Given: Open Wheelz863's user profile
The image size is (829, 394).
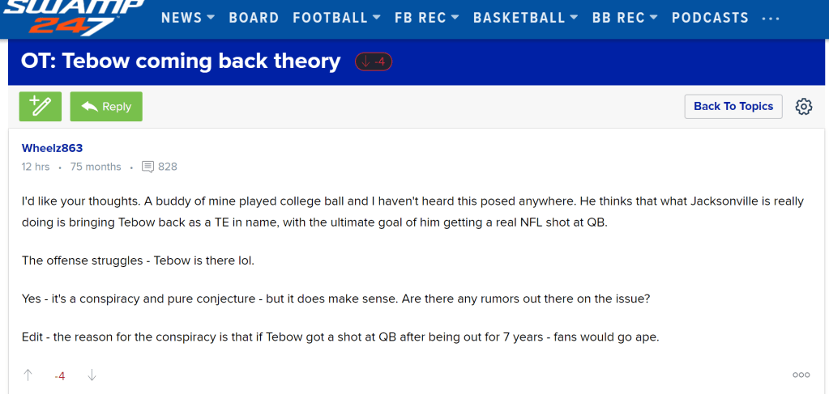Looking at the screenshot, I should click(52, 148).
